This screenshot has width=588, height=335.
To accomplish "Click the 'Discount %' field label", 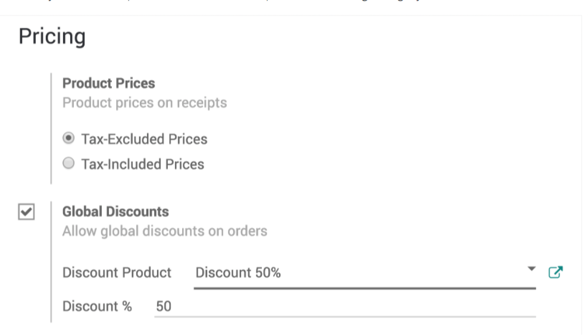I will (x=97, y=306).
